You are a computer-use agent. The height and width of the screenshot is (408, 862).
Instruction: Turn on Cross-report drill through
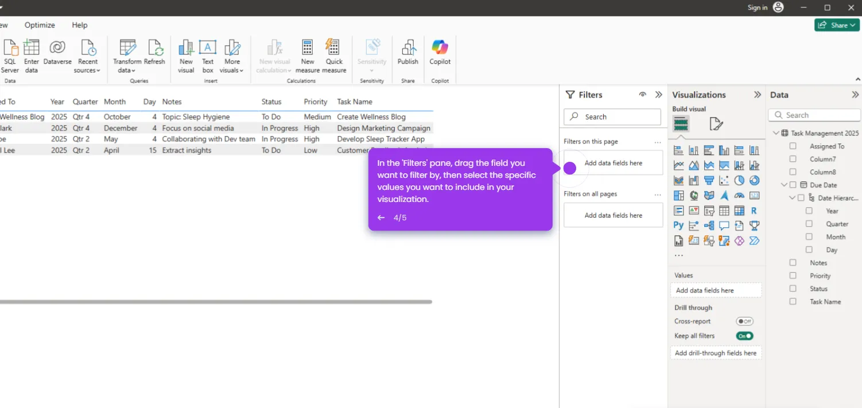click(x=745, y=321)
